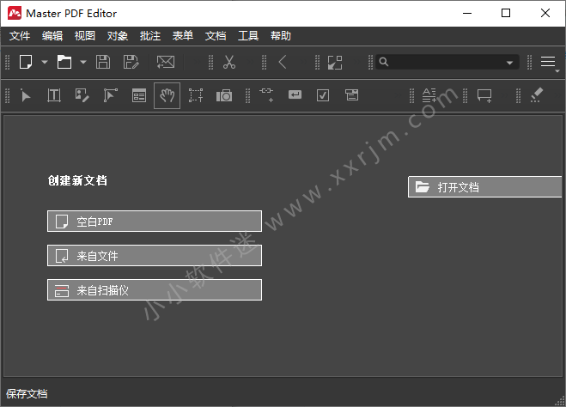Click the 打开文档 button
This screenshot has height=407, width=566.
pyautogui.click(x=484, y=187)
